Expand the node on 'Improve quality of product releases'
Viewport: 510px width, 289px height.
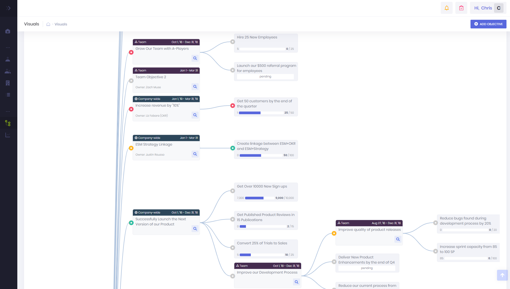pyautogui.click(x=334, y=233)
